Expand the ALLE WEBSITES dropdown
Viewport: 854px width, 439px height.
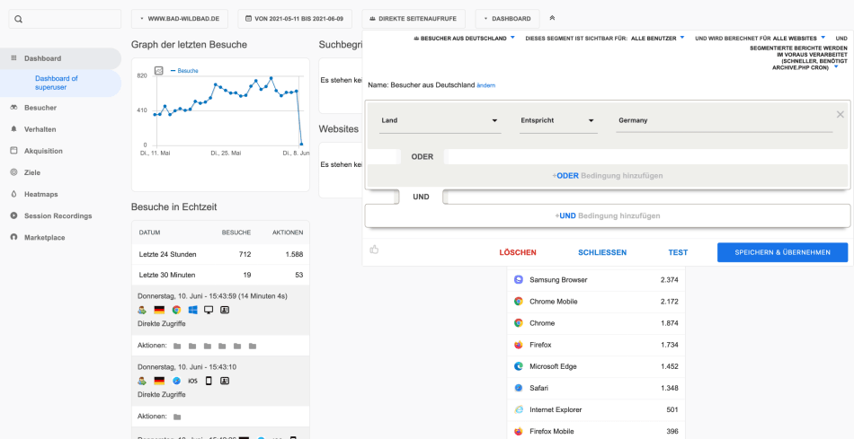point(799,39)
